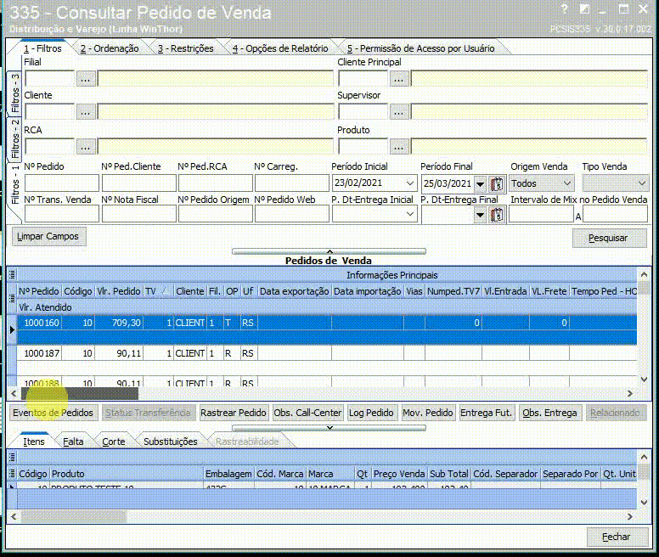The width and height of the screenshot is (659, 557).
Task: Click orders grid horizontal scrollbar thumb
Action: click(x=80, y=394)
